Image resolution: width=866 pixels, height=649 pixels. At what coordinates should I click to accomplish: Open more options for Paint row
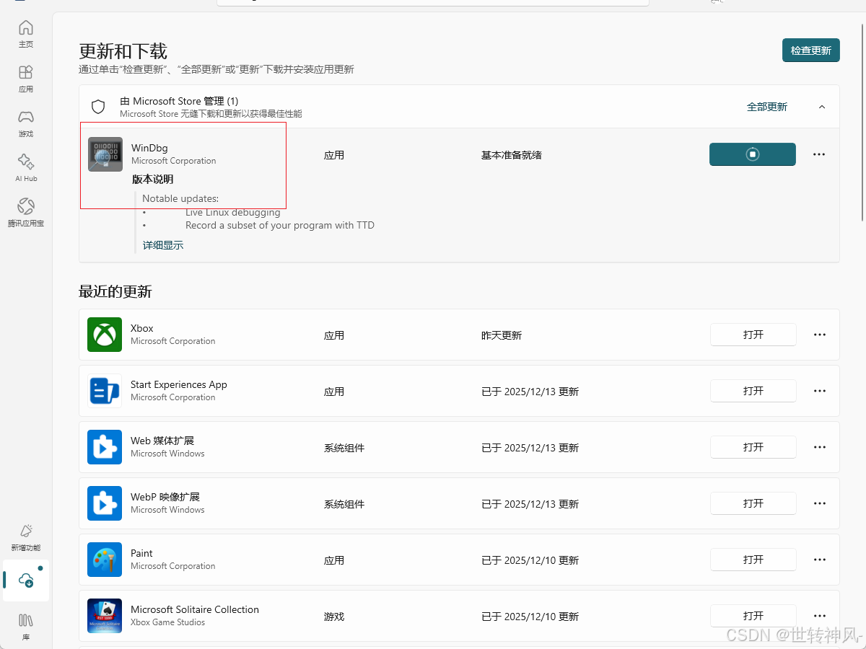pyautogui.click(x=820, y=560)
